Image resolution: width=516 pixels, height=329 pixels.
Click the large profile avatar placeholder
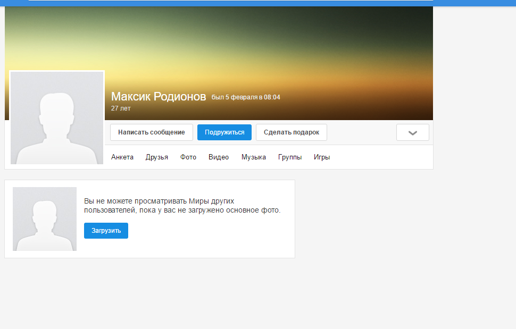click(x=57, y=118)
